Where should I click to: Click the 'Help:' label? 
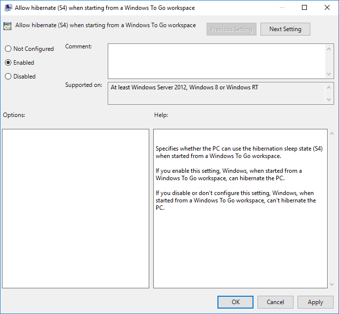click(161, 115)
